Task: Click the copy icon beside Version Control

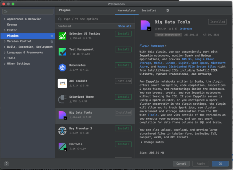Action: pyautogui.click(x=52, y=41)
